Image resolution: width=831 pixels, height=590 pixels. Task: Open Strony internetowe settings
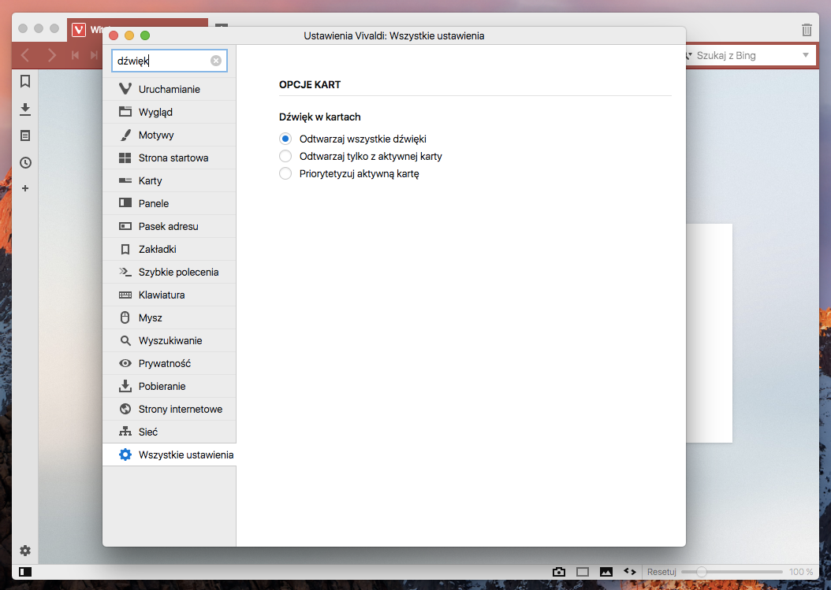tap(169, 409)
